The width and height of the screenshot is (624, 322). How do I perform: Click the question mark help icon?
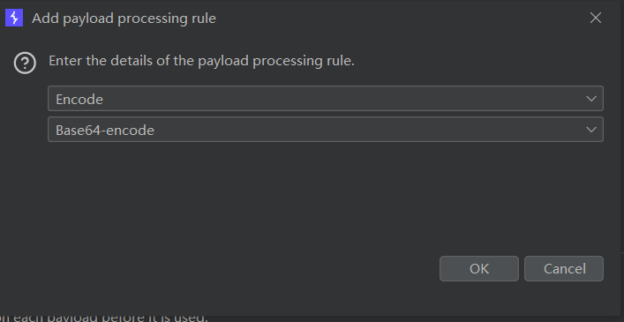[25, 63]
